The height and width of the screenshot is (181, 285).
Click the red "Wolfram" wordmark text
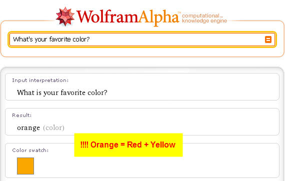click(x=107, y=17)
